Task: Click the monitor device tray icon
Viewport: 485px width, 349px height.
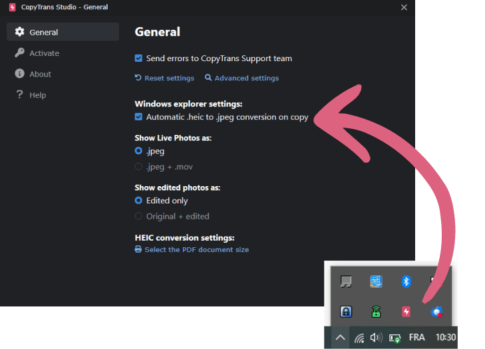Action: click(x=346, y=282)
